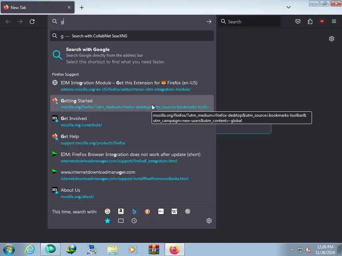Viewport: 342px width, 256px height.
Task: Open the Getting Started suggestion
Action: coord(132,103)
